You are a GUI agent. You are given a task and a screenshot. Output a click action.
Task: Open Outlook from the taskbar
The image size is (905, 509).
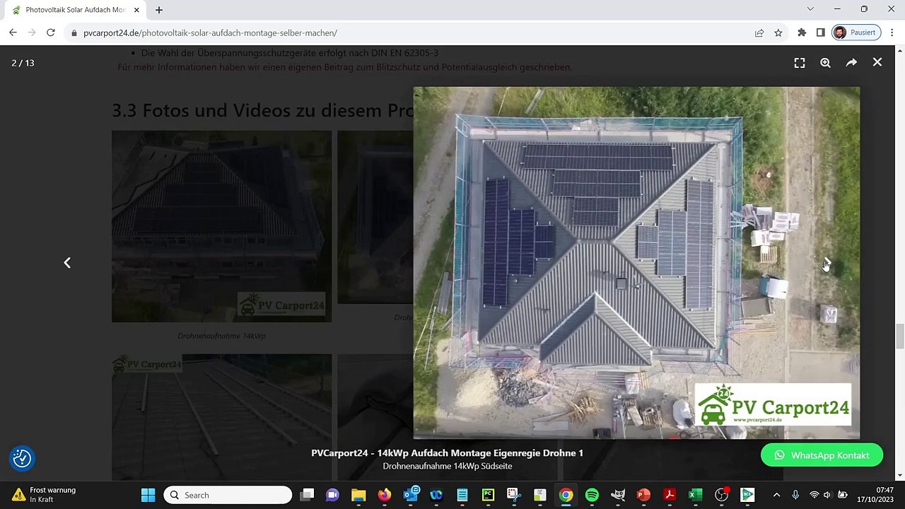click(x=411, y=495)
